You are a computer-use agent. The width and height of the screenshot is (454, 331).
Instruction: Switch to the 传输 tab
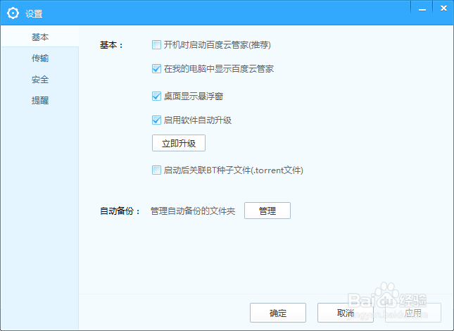click(x=40, y=58)
